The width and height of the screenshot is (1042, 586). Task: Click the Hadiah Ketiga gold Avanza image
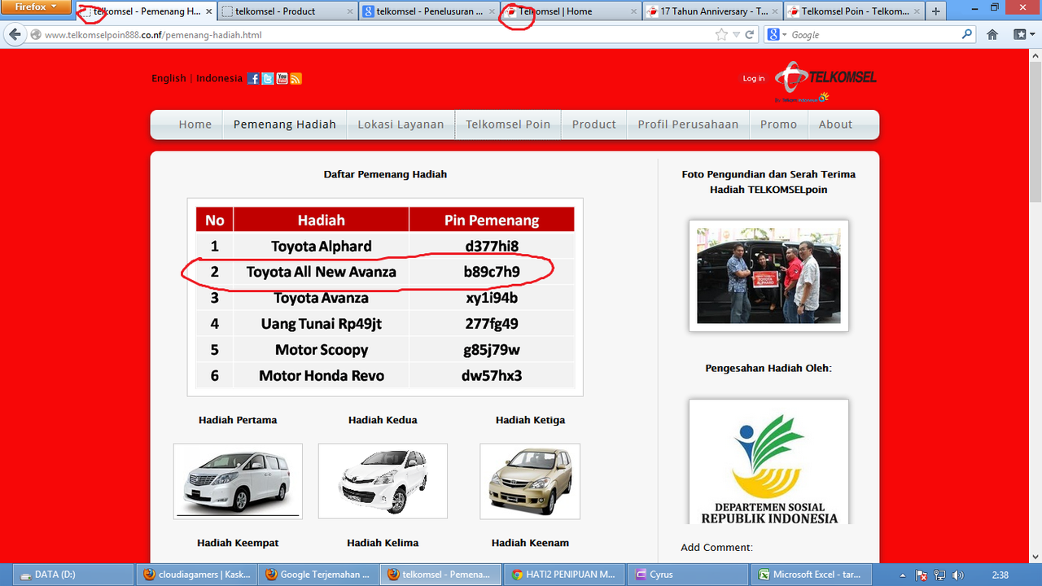coord(530,481)
